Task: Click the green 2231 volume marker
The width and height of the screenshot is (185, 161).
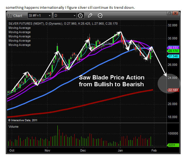Action: pyautogui.click(x=173, y=145)
